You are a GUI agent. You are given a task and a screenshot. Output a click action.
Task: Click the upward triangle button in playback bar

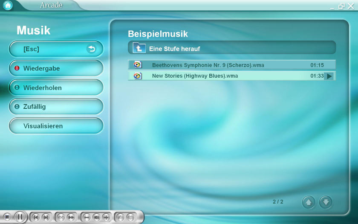(120, 217)
